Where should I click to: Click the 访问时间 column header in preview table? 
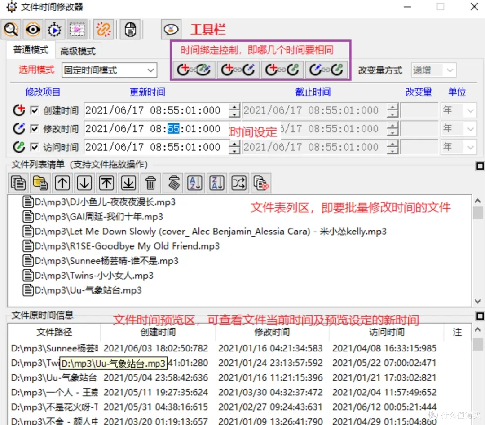point(387,332)
